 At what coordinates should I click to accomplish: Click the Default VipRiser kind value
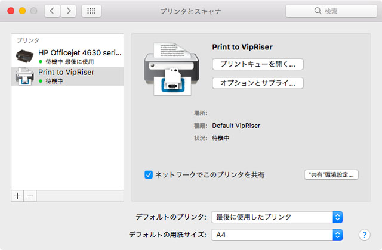(236, 126)
